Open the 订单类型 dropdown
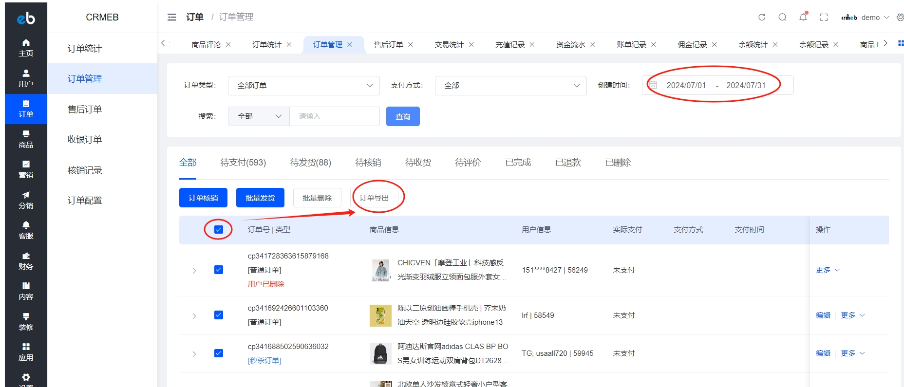The width and height of the screenshot is (904, 387). [x=304, y=85]
